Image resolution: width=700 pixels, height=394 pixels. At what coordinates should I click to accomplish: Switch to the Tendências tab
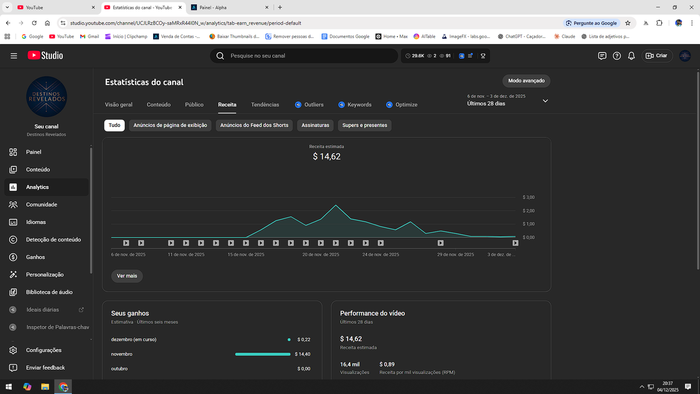tap(265, 105)
